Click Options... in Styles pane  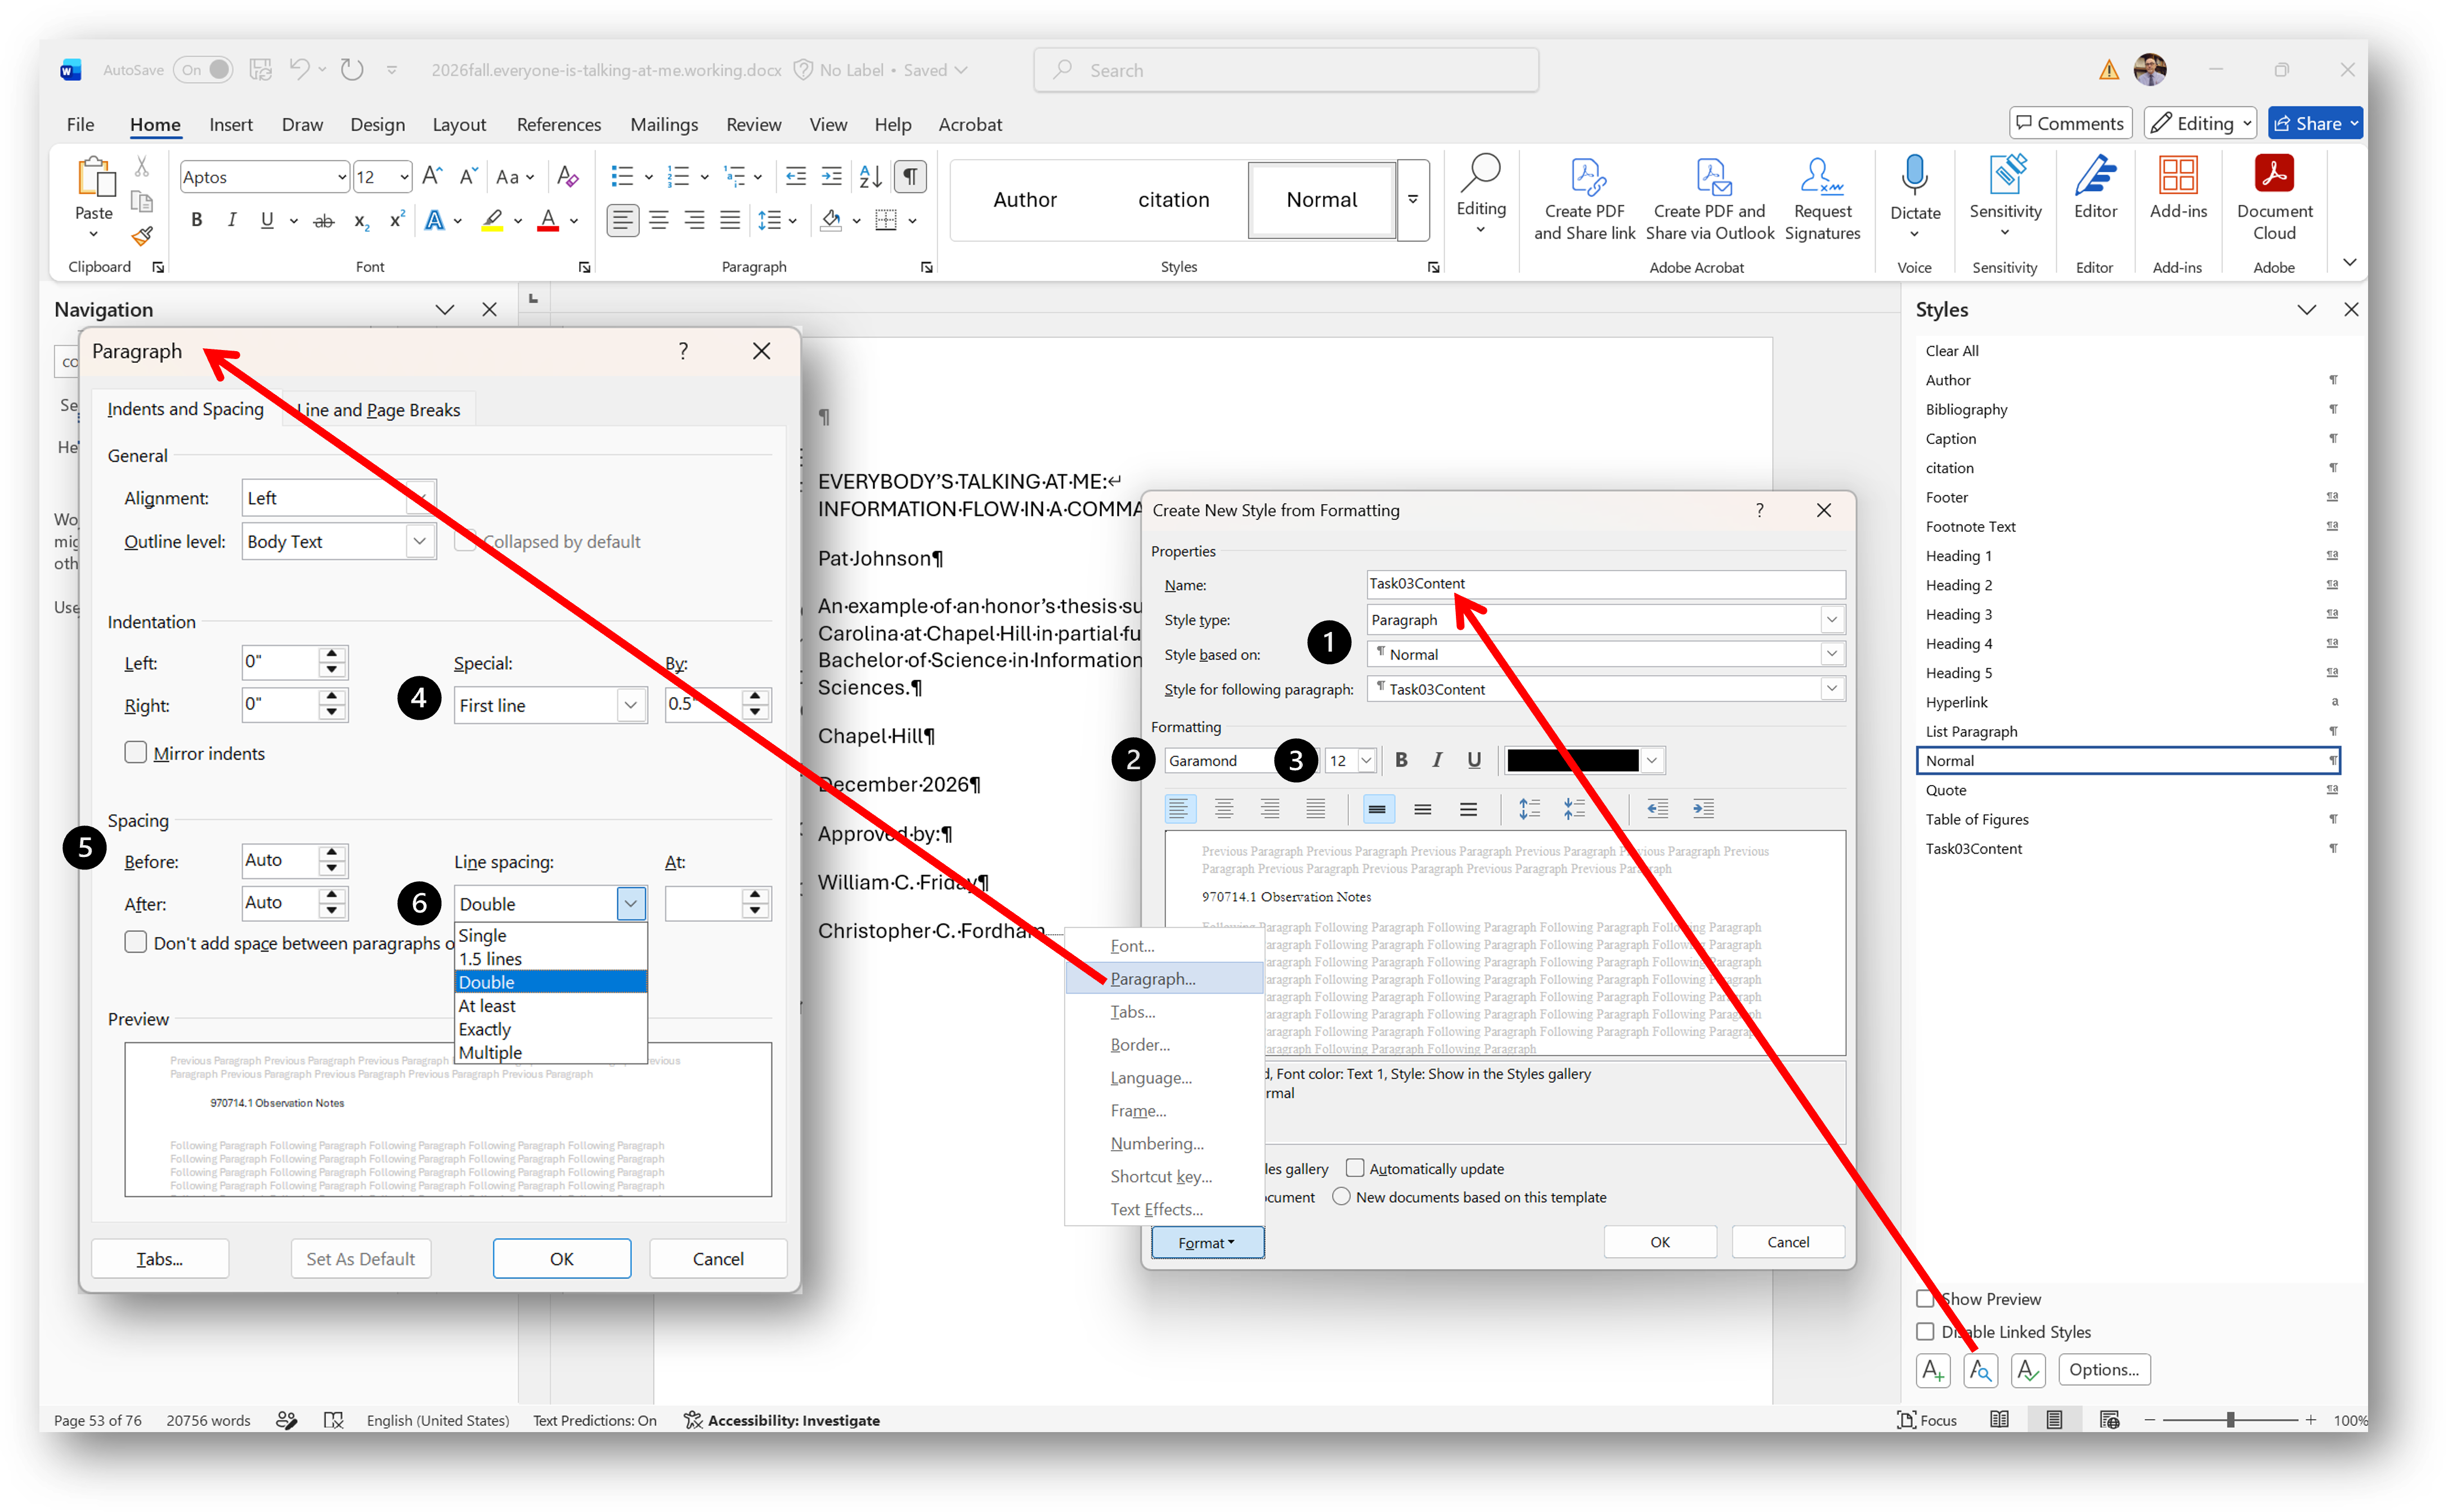pyautogui.click(x=2103, y=1370)
